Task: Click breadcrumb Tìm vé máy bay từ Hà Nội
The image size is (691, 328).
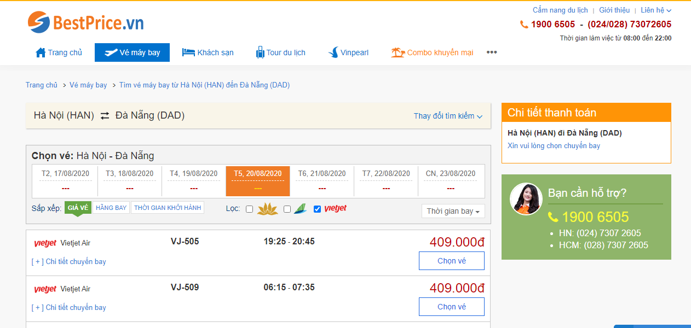Action: pos(204,85)
